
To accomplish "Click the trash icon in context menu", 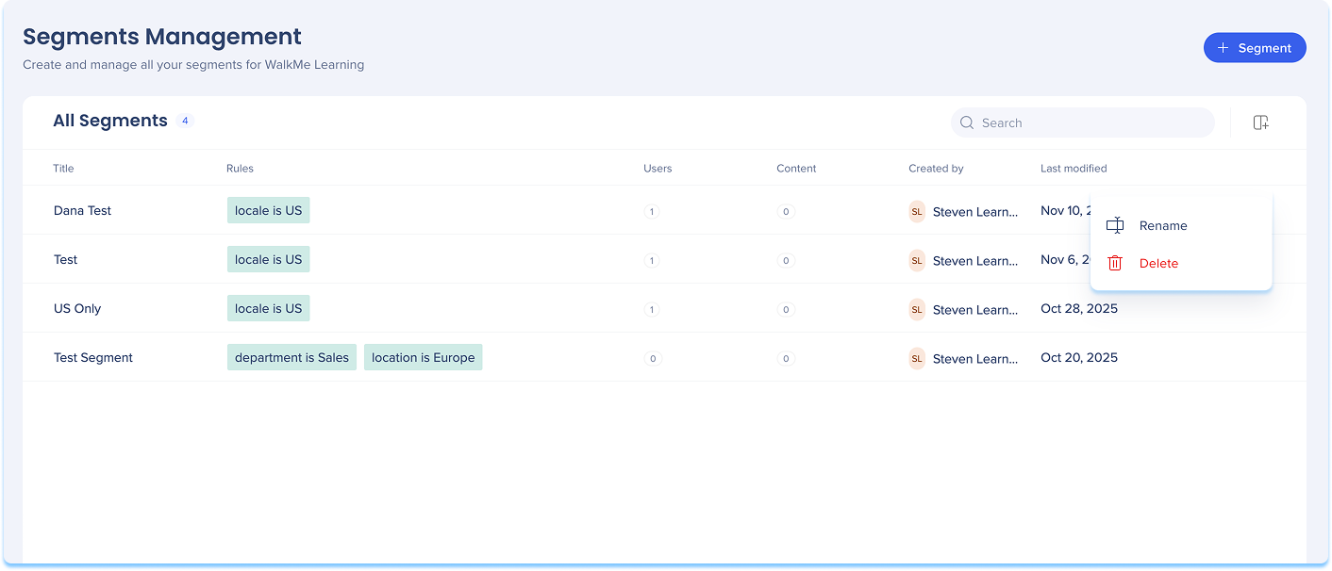I will click(1114, 263).
